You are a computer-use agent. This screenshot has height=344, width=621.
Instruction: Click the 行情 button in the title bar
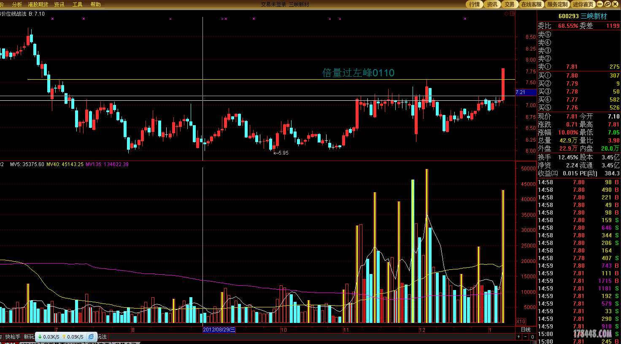(x=475, y=4)
